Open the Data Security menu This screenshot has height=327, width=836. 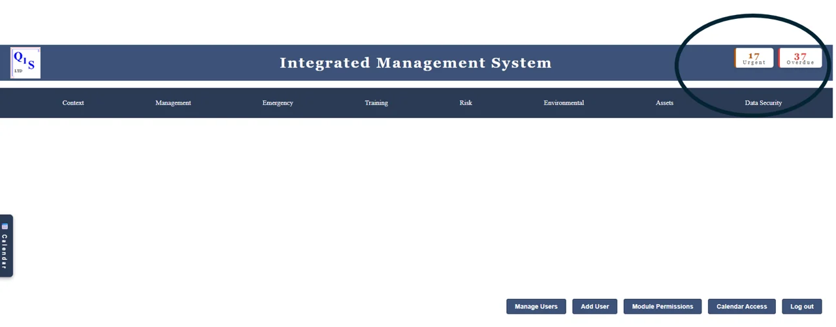click(763, 103)
